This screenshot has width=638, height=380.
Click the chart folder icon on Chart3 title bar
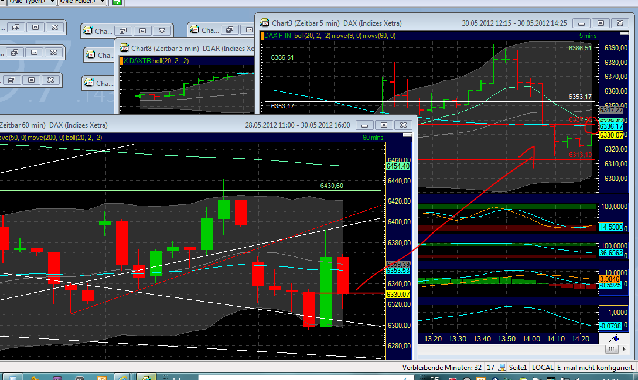coord(264,23)
